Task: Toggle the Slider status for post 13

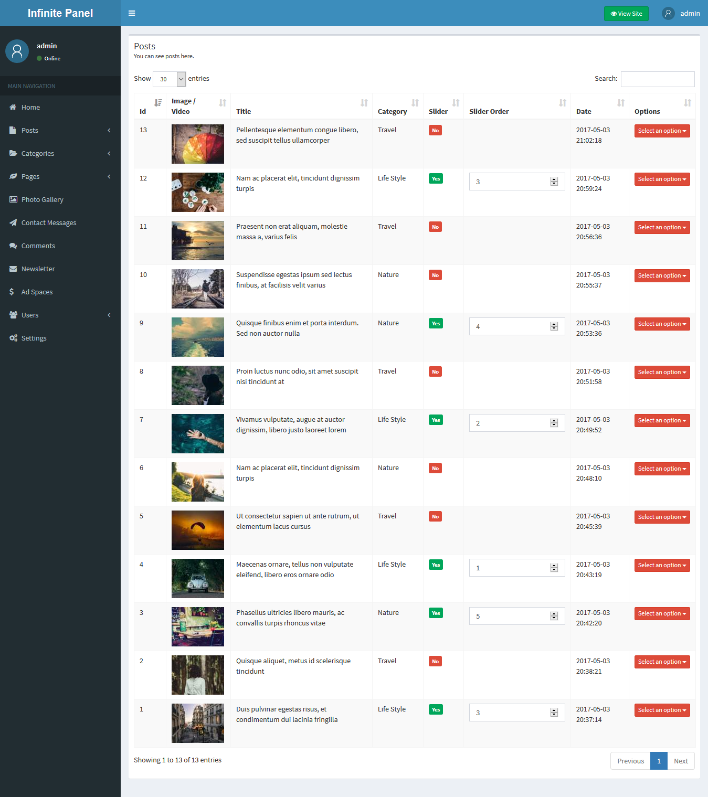Action: tap(435, 130)
